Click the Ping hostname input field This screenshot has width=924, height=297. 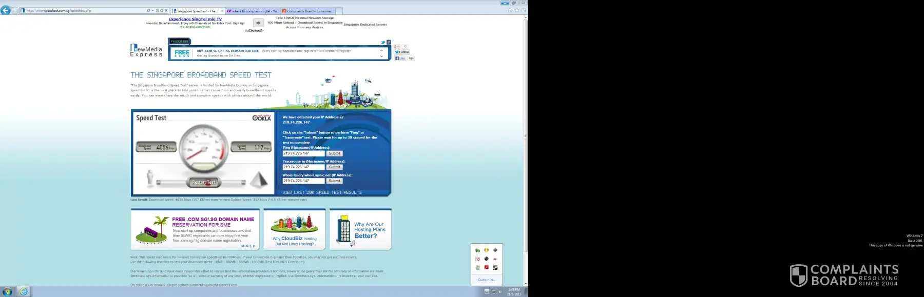pyautogui.click(x=304, y=153)
